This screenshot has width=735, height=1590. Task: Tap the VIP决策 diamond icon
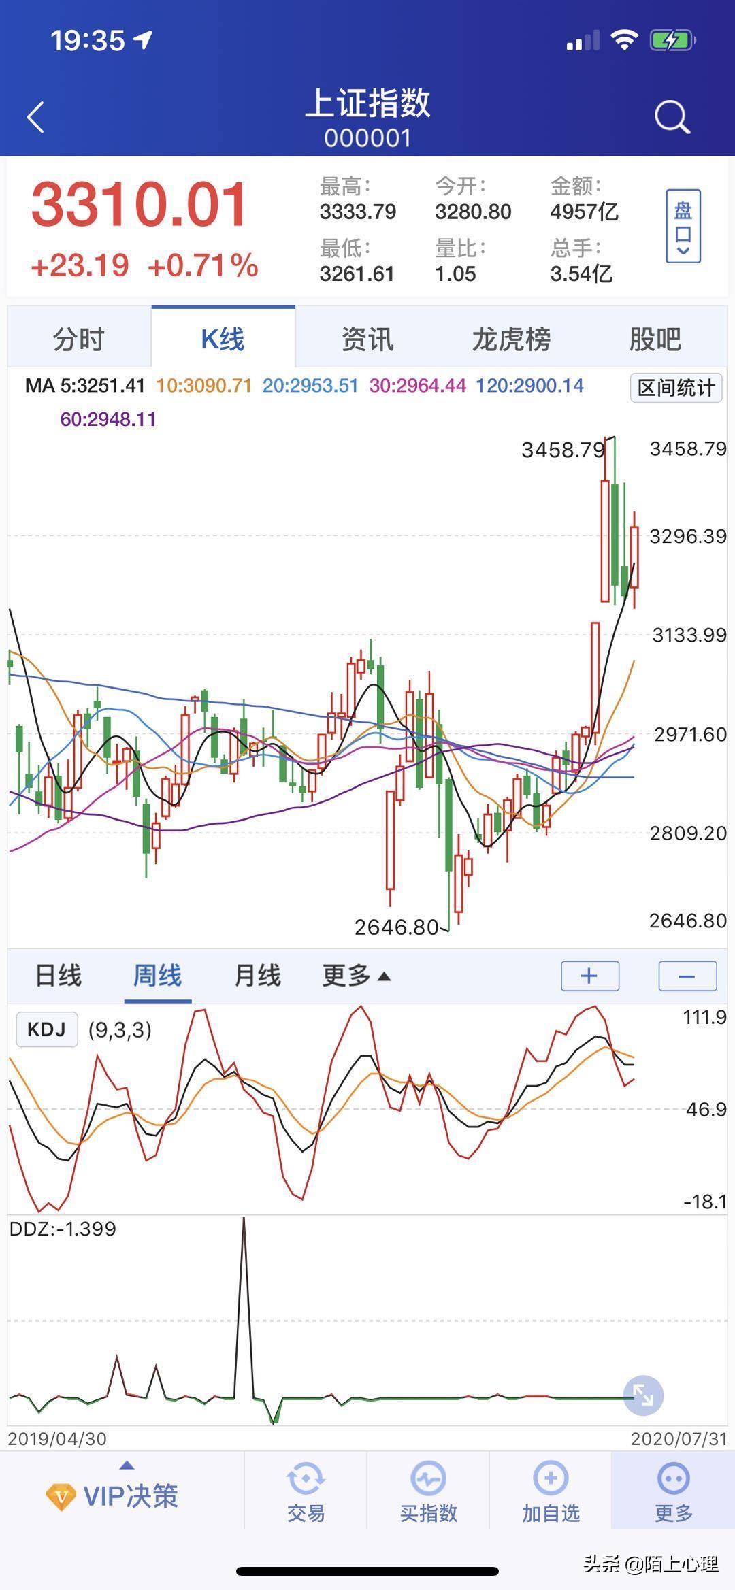pos(61,1497)
